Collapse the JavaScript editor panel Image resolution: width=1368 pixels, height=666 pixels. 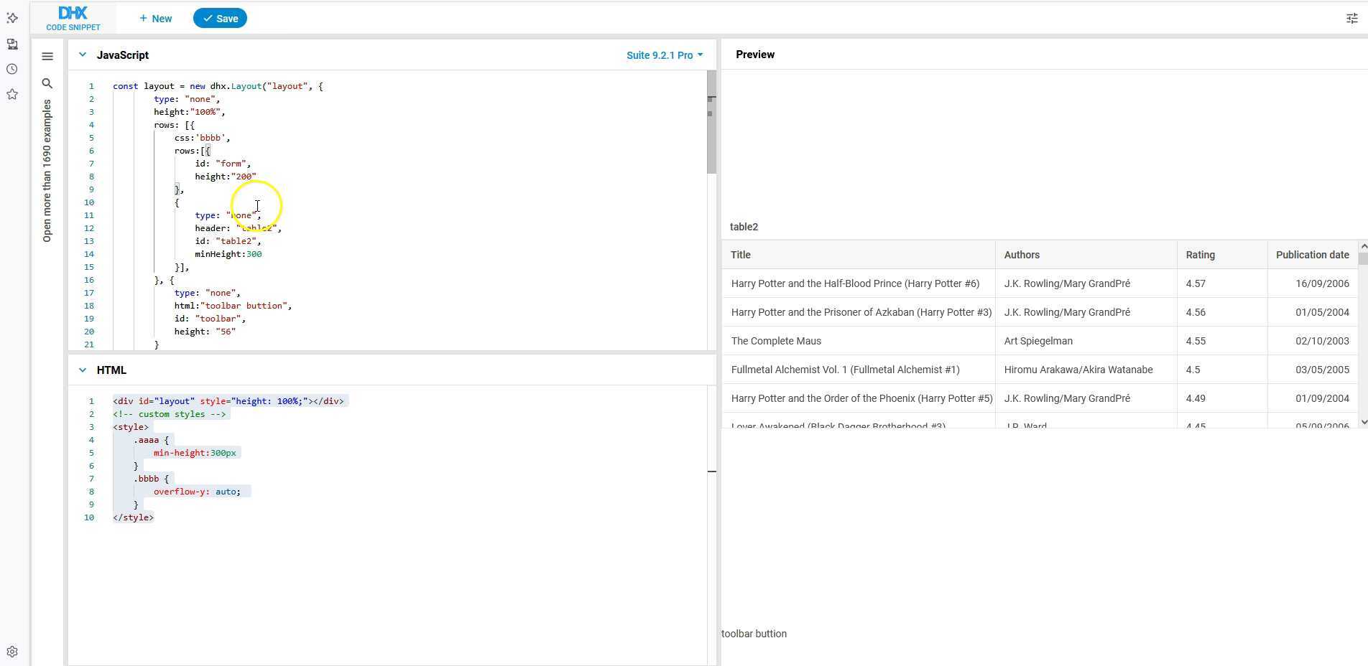point(83,55)
